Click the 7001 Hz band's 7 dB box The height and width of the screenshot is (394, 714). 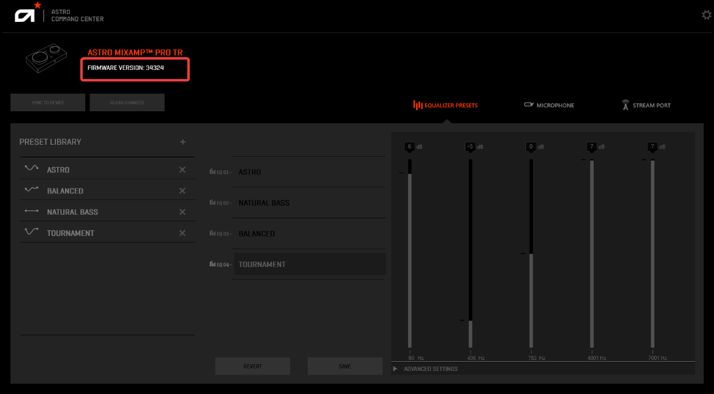[653, 147]
